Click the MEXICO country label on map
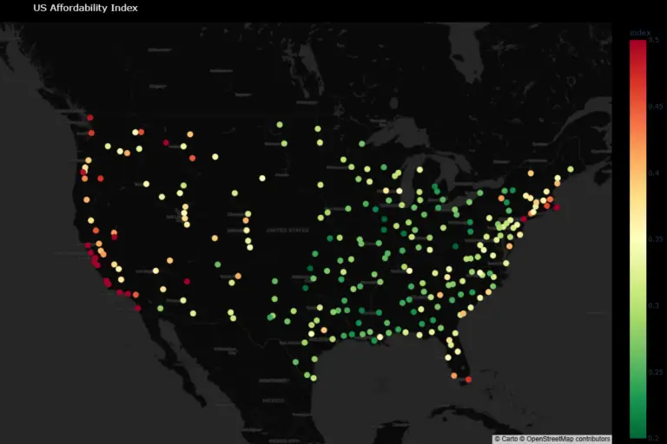Screen dimensions: 667x444 click(273, 401)
